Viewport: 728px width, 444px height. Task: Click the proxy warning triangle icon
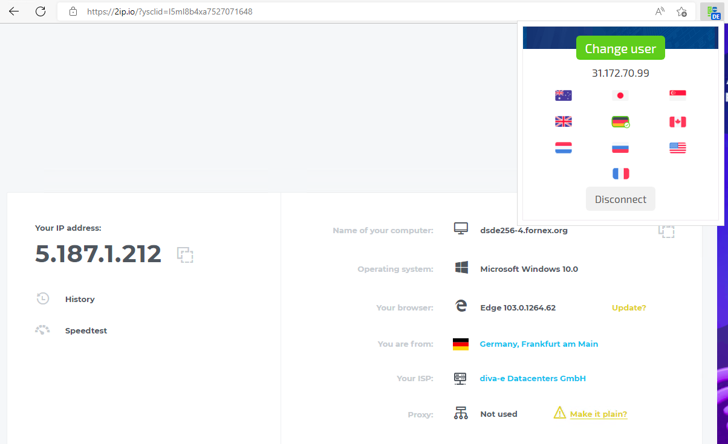[560, 413]
